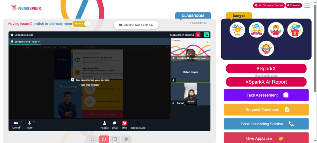
Task: Click the red X to stop screen sharing
Action: point(198,35)
